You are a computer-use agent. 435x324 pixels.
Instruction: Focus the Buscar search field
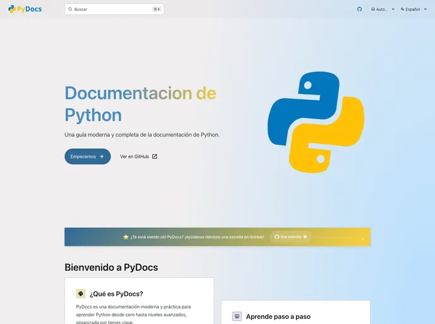pyautogui.click(x=114, y=9)
